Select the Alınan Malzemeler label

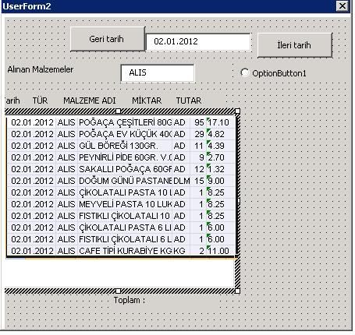[41, 69]
